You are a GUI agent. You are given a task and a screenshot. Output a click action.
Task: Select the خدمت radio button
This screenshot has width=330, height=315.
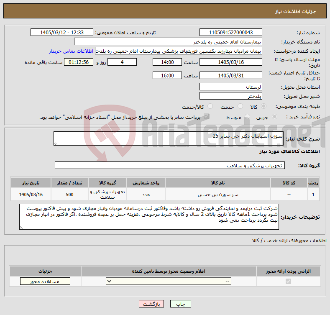[x=240, y=106]
